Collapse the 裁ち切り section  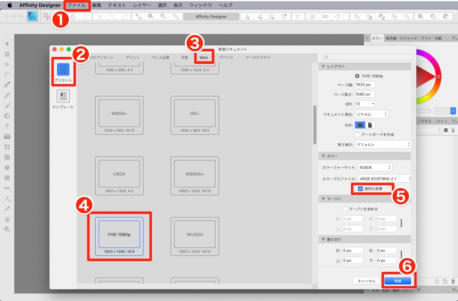coord(323,239)
